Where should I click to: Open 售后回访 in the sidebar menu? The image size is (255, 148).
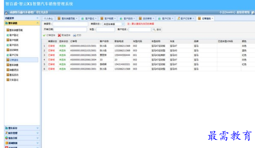point(12,75)
